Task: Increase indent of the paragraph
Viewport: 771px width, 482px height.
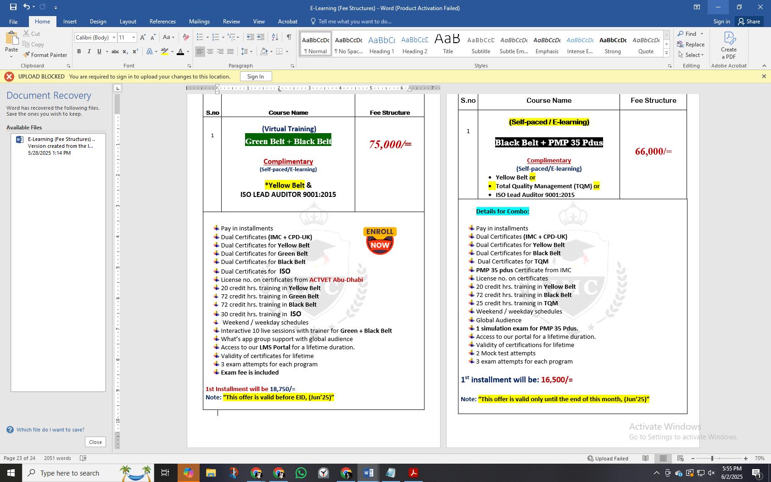Action: pyautogui.click(x=261, y=37)
